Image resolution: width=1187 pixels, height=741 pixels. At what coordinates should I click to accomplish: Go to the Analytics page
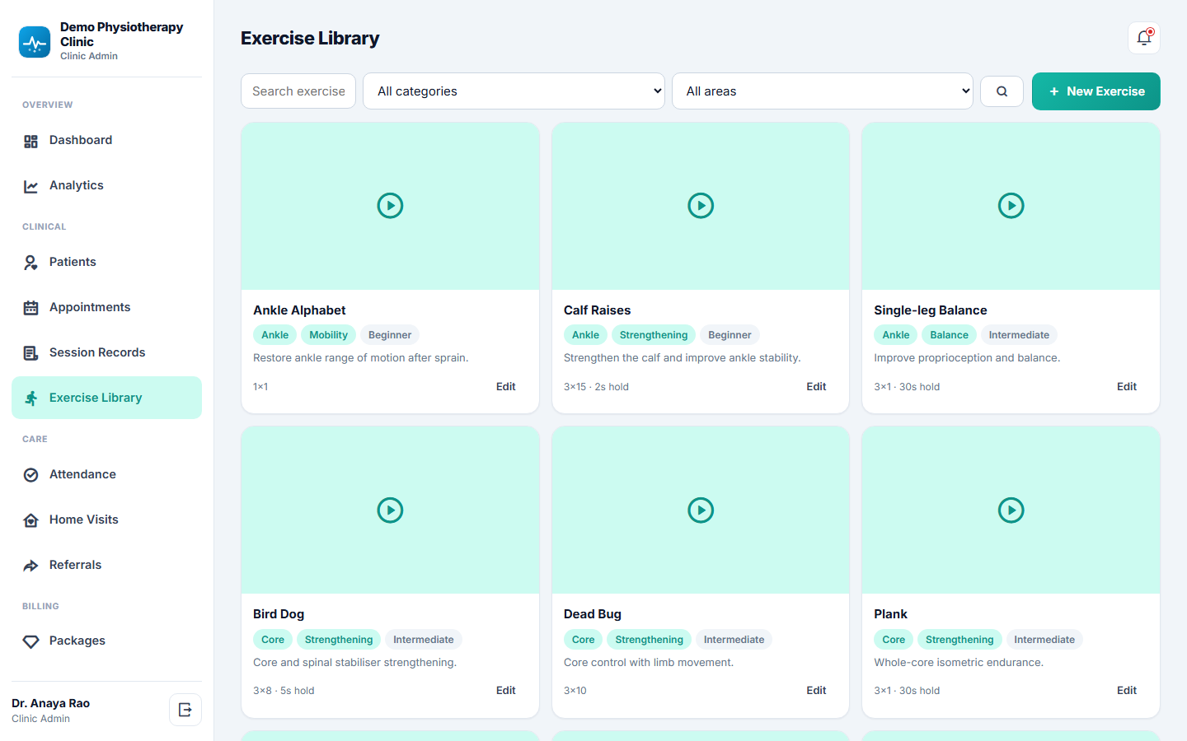[106, 186]
